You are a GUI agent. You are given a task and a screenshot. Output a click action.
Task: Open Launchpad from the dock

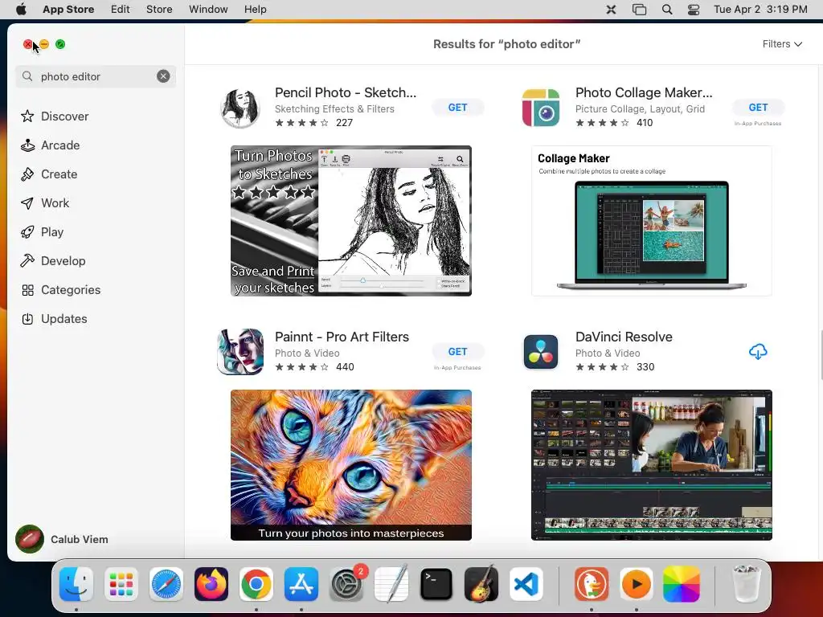click(x=121, y=584)
